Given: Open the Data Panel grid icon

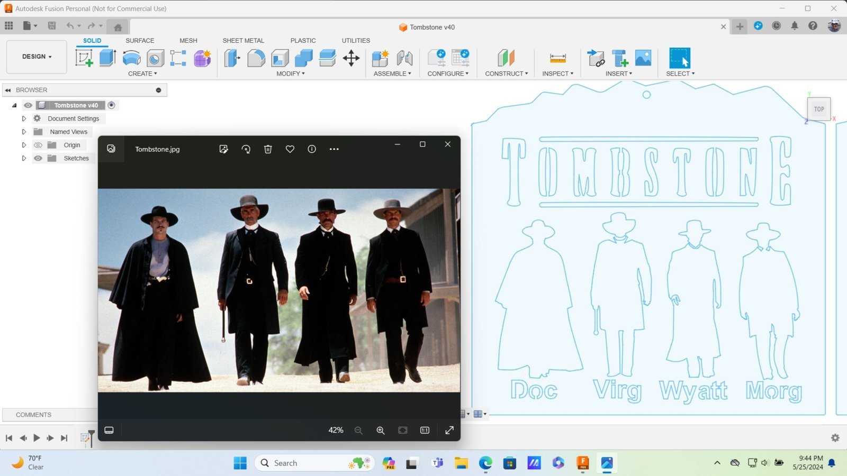Looking at the screenshot, I should point(9,25).
